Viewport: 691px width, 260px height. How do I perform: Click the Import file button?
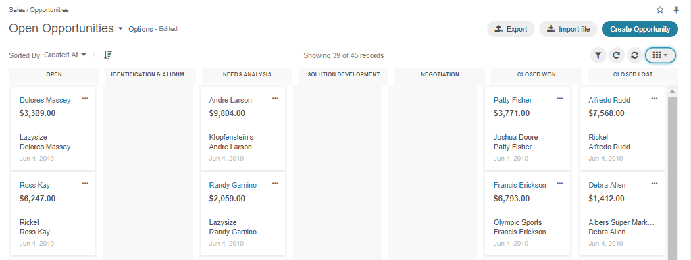click(x=568, y=30)
